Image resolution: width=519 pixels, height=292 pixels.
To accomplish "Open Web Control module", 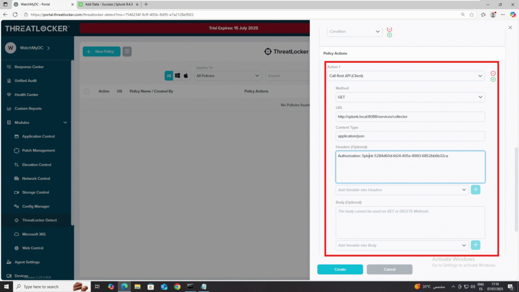I will tap(32, 248).
